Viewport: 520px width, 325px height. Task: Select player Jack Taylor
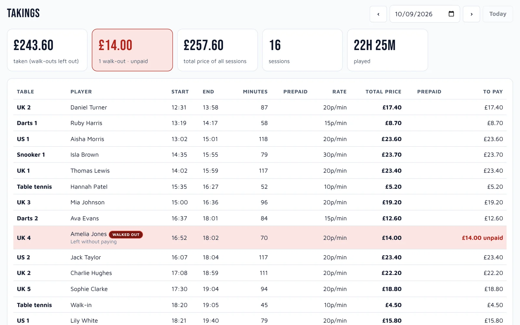[85, 257]
